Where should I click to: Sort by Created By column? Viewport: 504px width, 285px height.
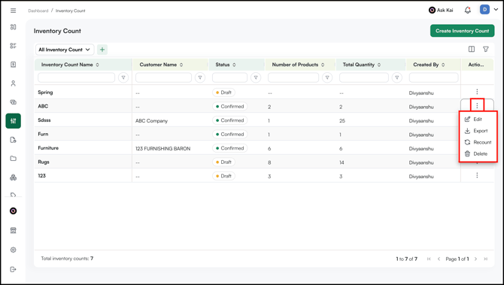pos(443,65)
